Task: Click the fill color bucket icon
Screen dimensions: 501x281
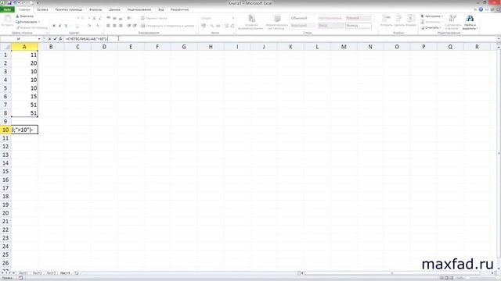Action: (x=89, y=26)
